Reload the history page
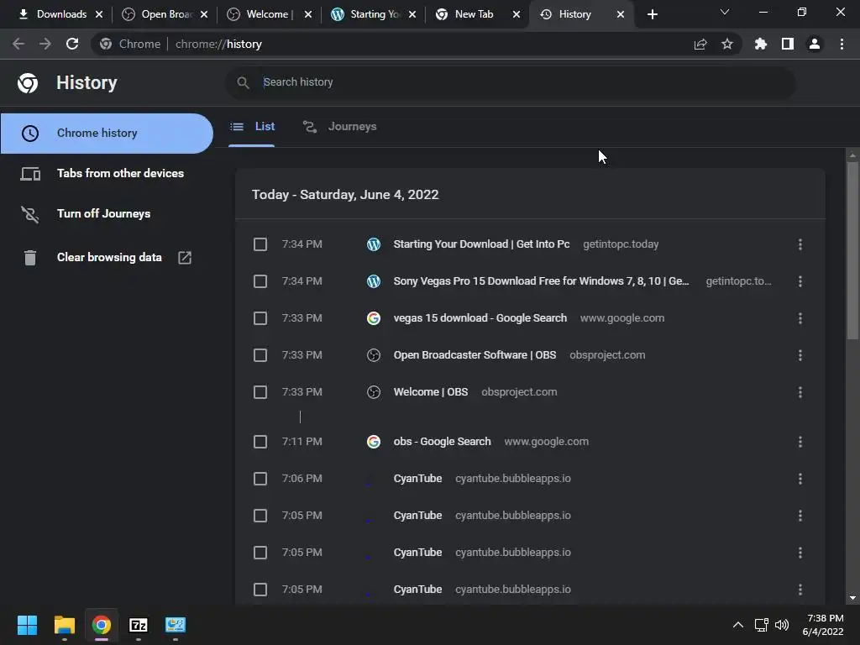Viewport: 860px width, 645px height. (72, 44)
